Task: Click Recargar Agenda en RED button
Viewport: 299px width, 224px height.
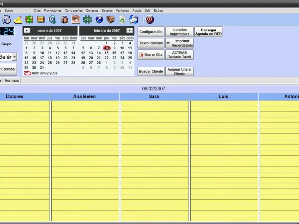Action: 209,32
